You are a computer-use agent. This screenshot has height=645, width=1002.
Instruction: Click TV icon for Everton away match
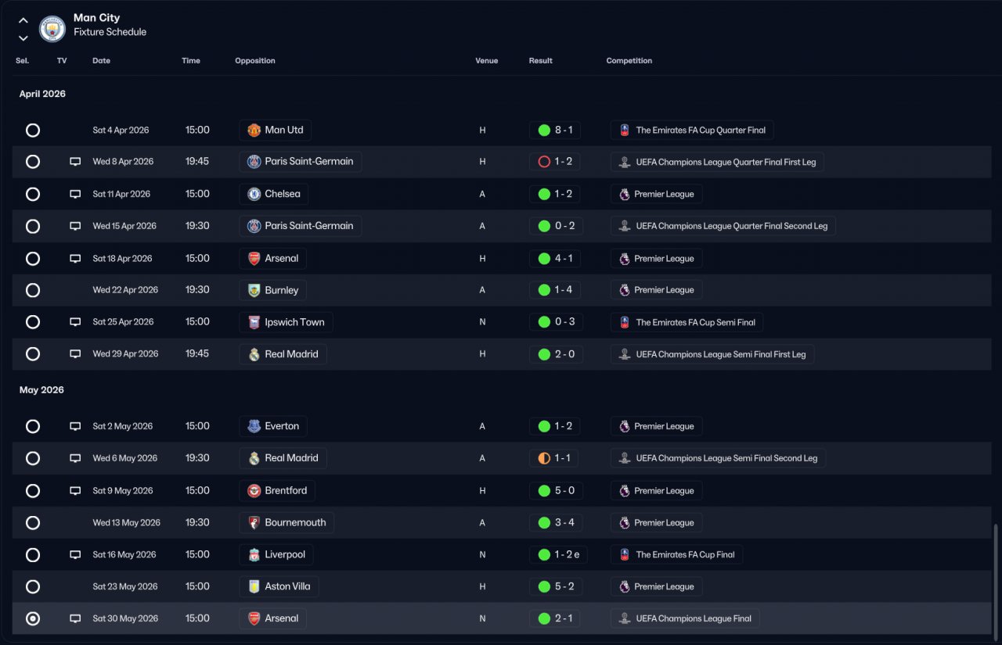click(x=75, y=427)
